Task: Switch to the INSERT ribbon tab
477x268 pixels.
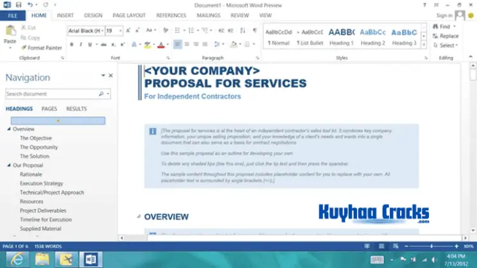Action: (65, 15)
